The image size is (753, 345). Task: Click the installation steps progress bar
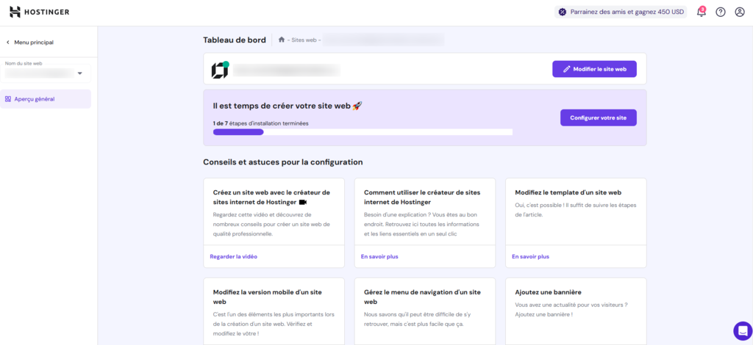pos(363,132)
